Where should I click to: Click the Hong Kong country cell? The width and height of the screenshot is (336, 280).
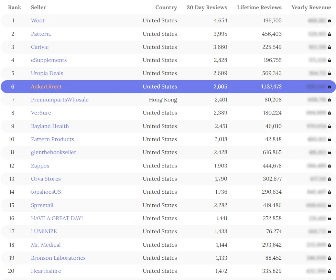coord(163,100)
